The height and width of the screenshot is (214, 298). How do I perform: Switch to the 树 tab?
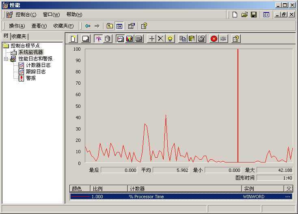point(6,36)
